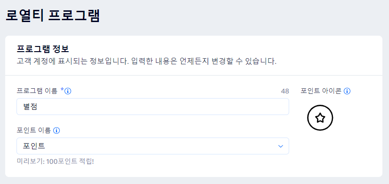
Task: Click the selected 포인트 value in the dropdown
Action: pos(34,146)
